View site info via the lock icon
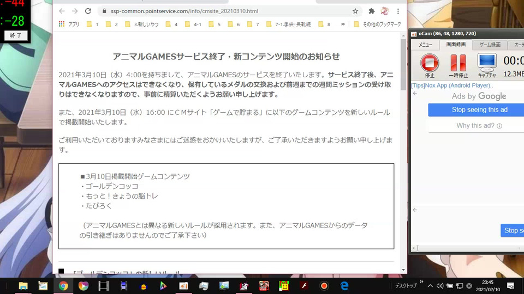This screenshot has height=294, width=524. coord(104,11)
